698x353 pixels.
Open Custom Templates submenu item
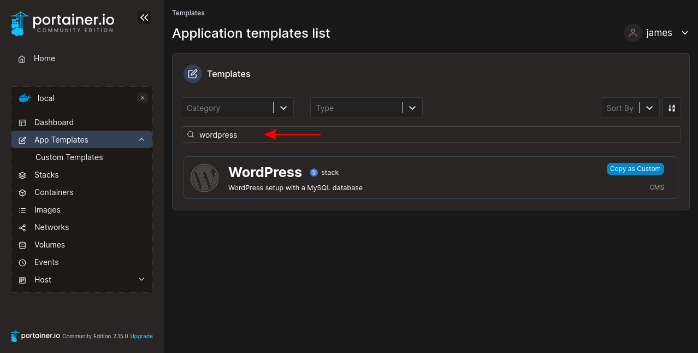pos(69,157)
